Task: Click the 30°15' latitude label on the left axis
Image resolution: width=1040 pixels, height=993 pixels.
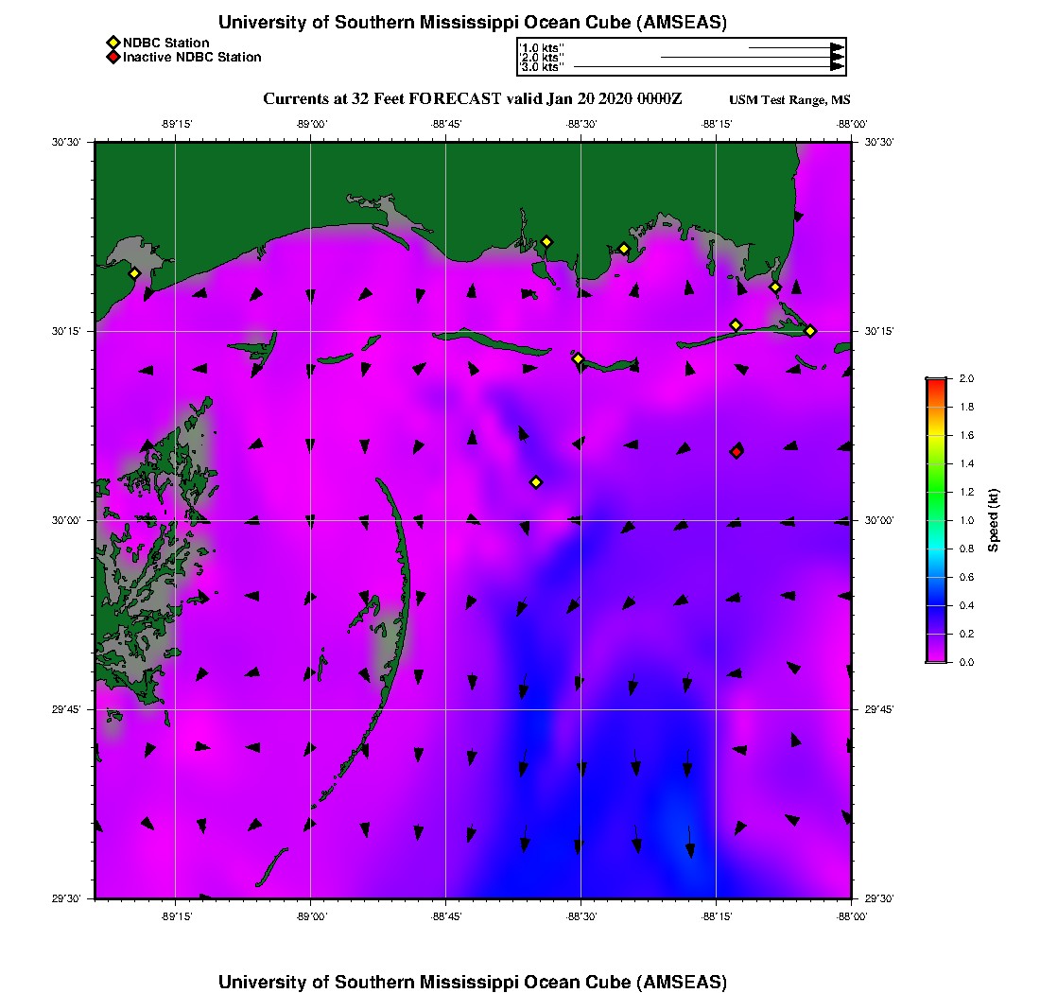Action: click(x=66, y=331)
